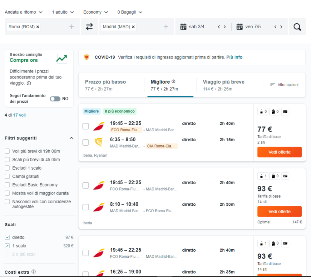Viewport: 311px width, 277px height.
Task: Uncheck the 'diretto' stops filter
Action: [x=7, y=237]
